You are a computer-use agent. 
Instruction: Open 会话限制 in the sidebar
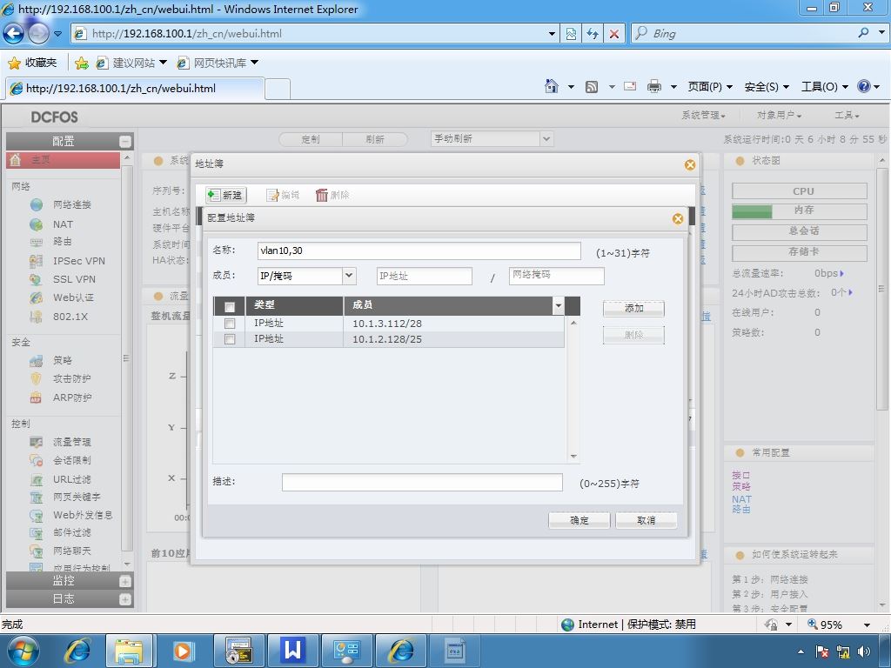tap(71, 460)
